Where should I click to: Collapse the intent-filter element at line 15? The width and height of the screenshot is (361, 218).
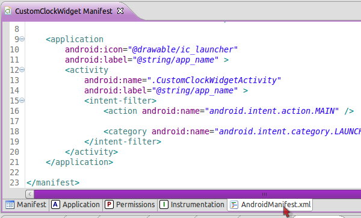pyautogui.click(x=22, y=100)
